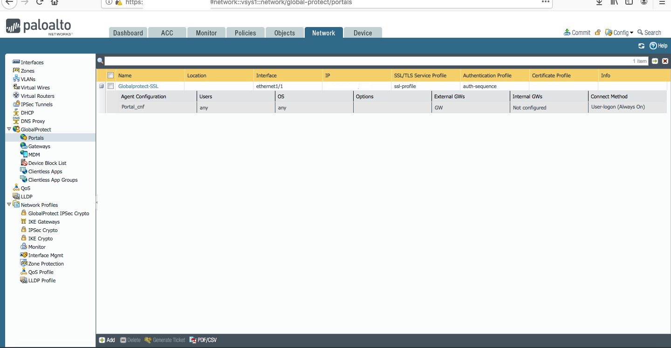This screenshot has width=671, height=348.
Task: Collapse the Network Profiles tree node
Action: point(9,205)
